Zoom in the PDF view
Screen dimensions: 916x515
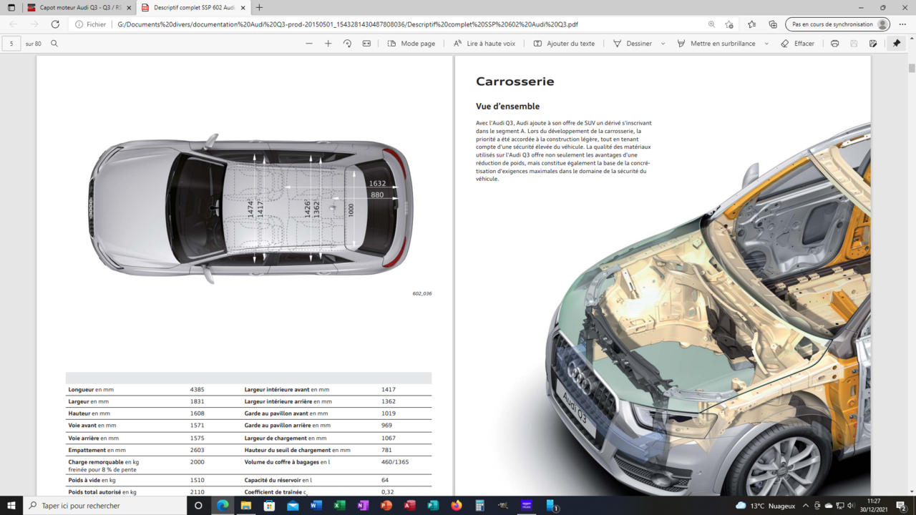tap(328, 44)
